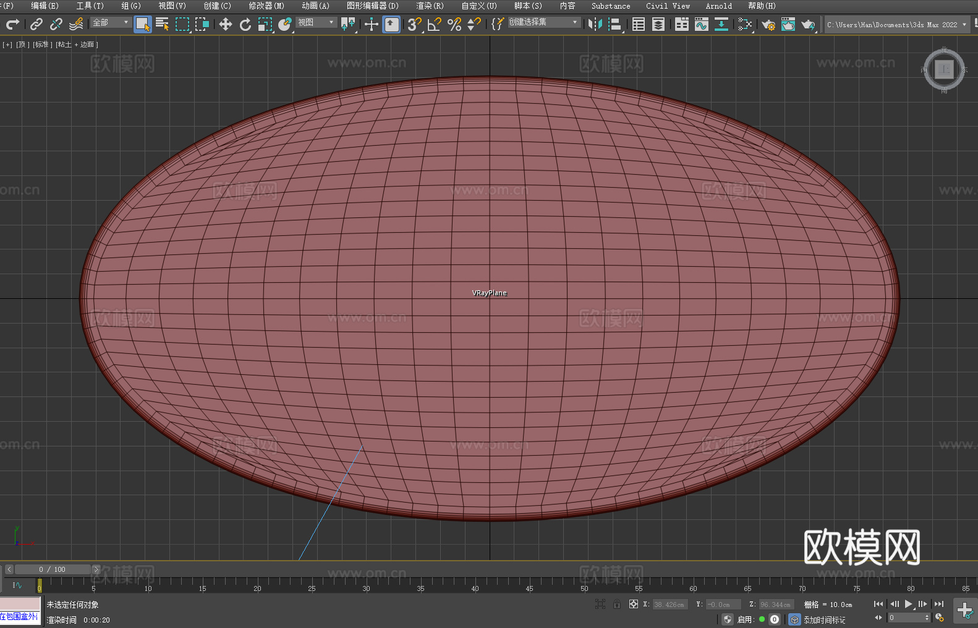Click the 标准 viewport shading label
Screen dimensions: 978x628
[41, 44]
